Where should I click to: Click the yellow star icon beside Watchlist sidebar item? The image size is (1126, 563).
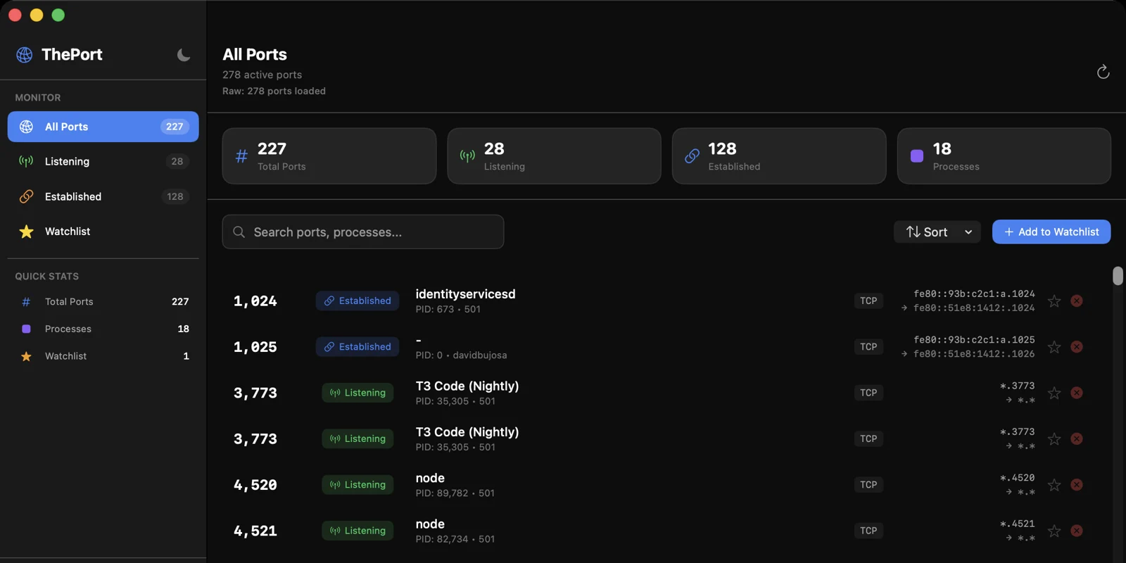coord(26,232)
